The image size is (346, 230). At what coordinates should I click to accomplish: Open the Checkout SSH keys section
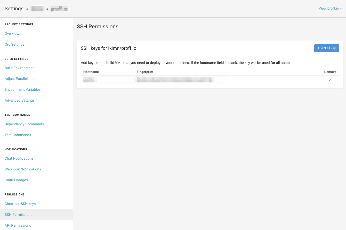[20, 204]
